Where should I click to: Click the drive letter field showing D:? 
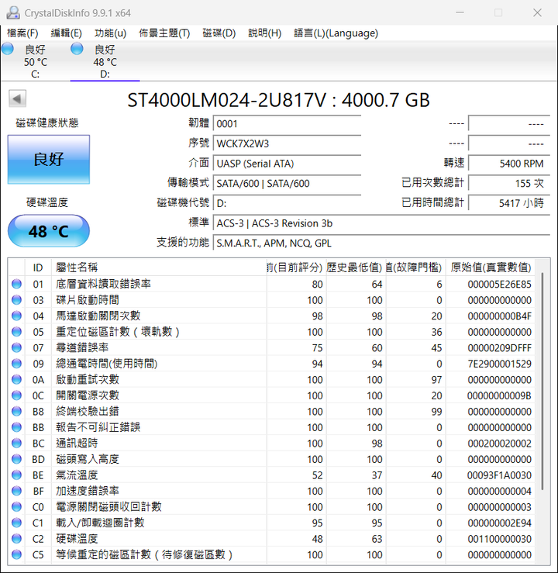point(287,203)
